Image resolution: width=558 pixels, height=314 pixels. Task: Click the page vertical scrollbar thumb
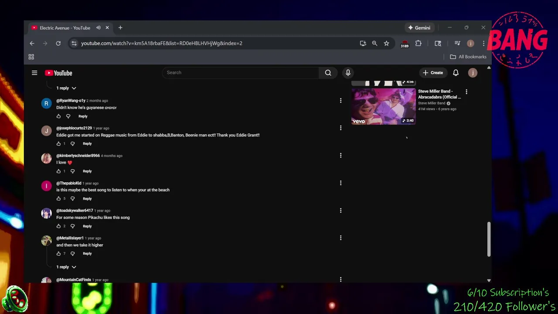[489, 239]
